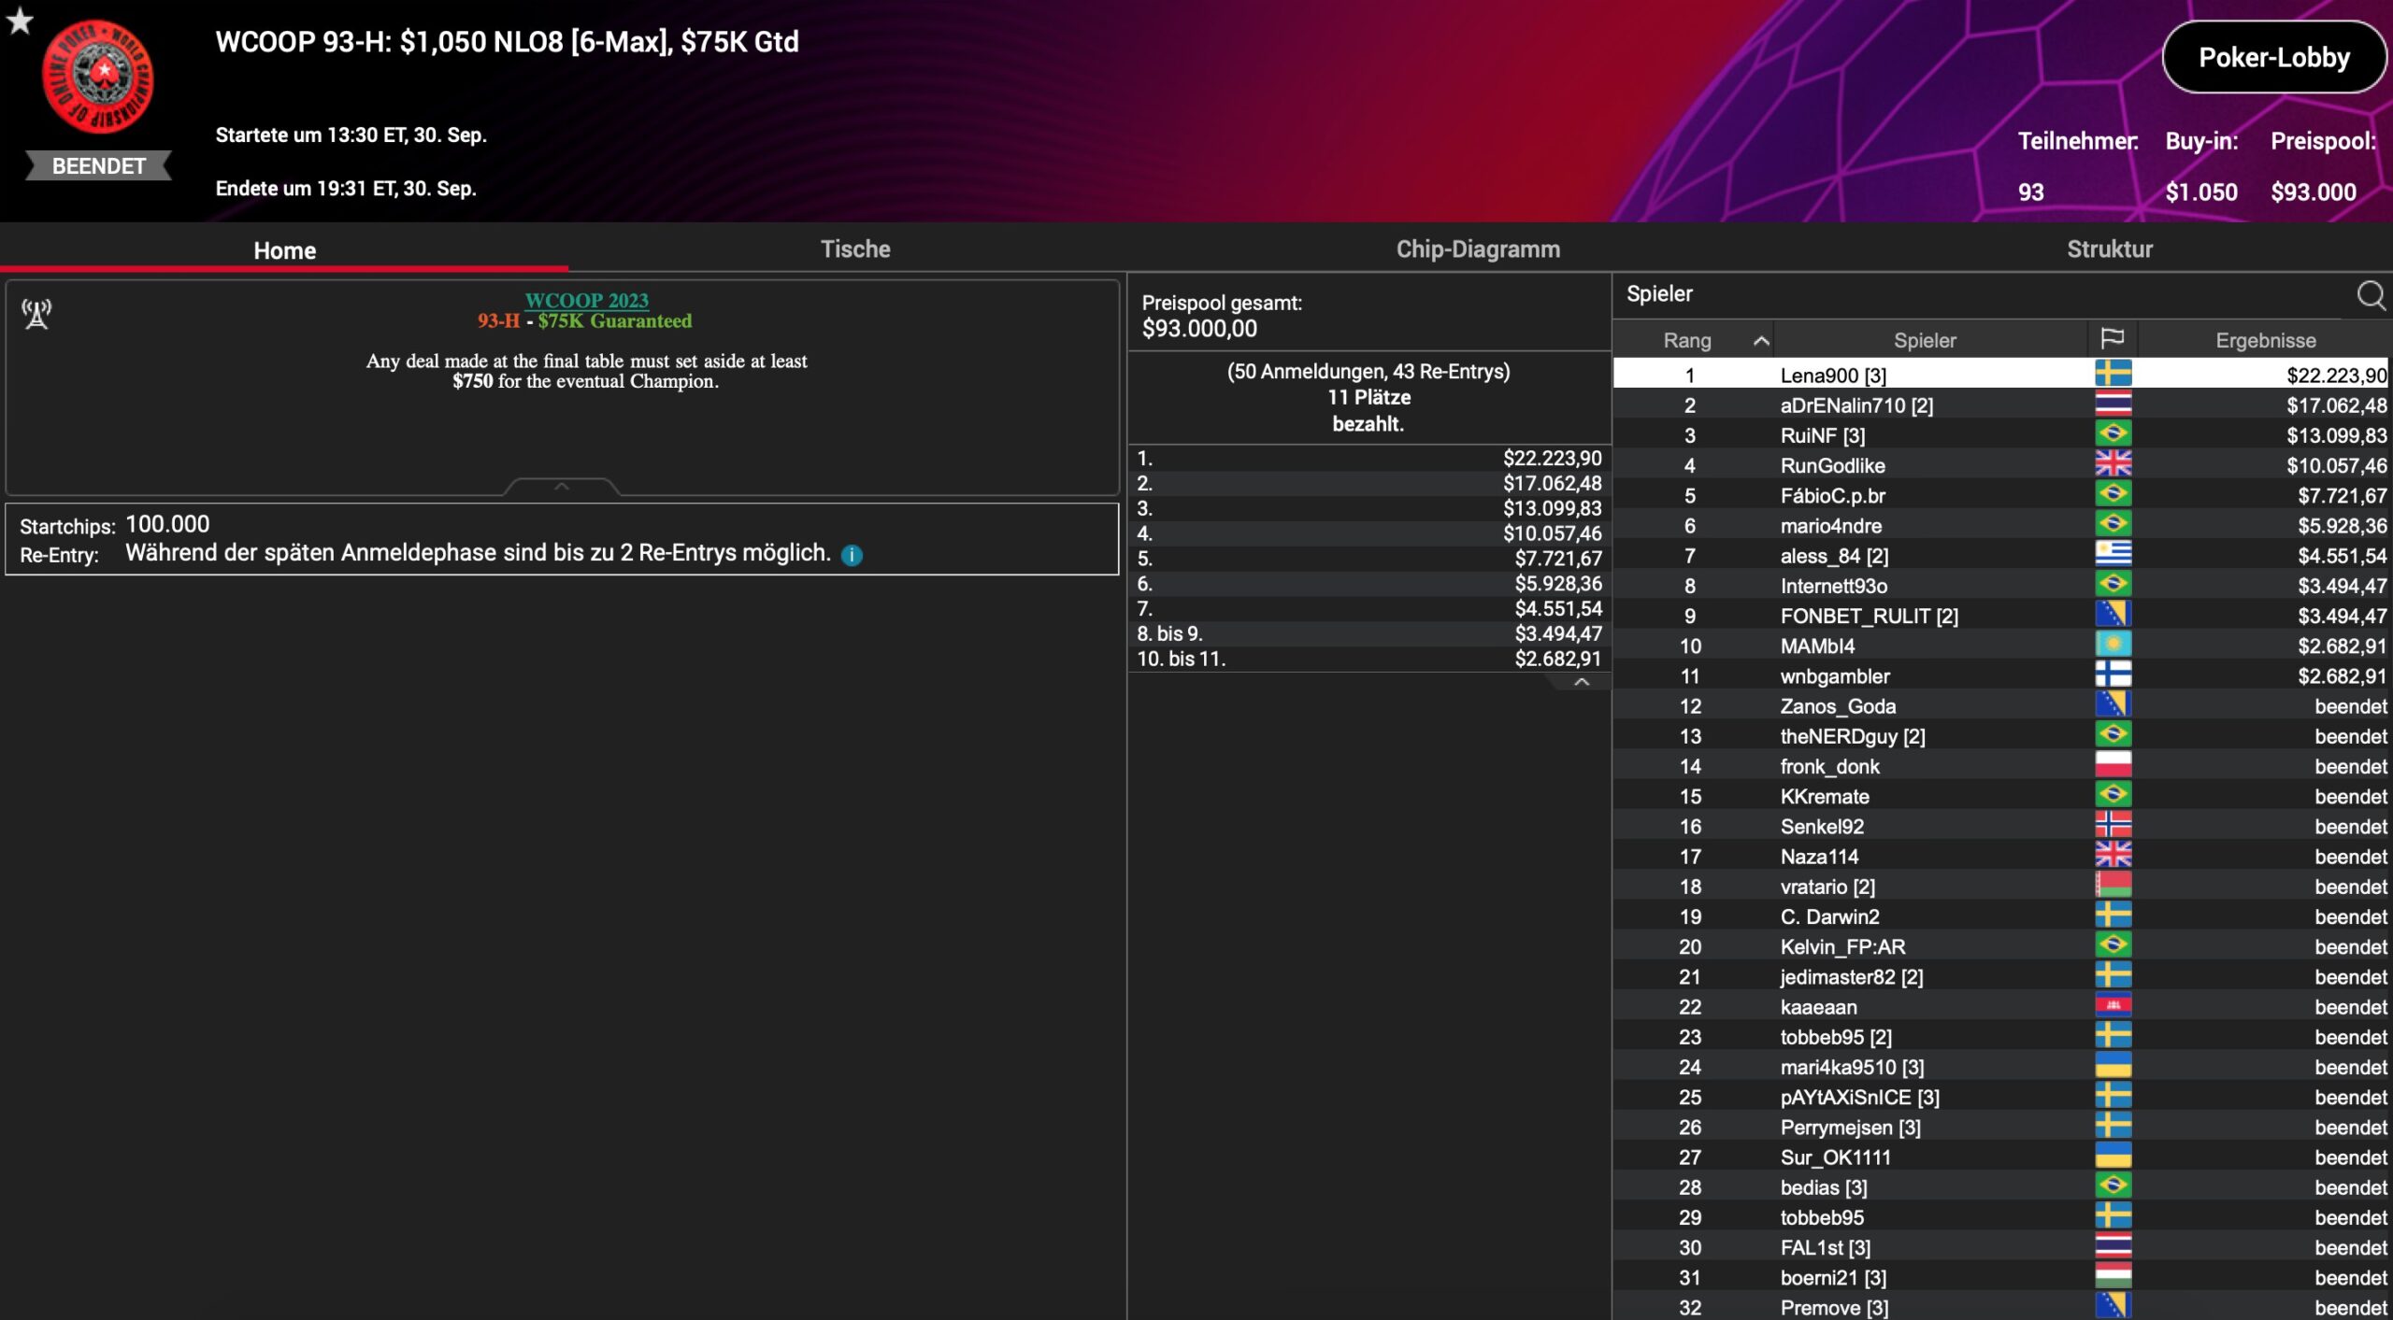Click aless_84's Uruguay flag
The image size is (2393, 1320).
coord(2113,555)
